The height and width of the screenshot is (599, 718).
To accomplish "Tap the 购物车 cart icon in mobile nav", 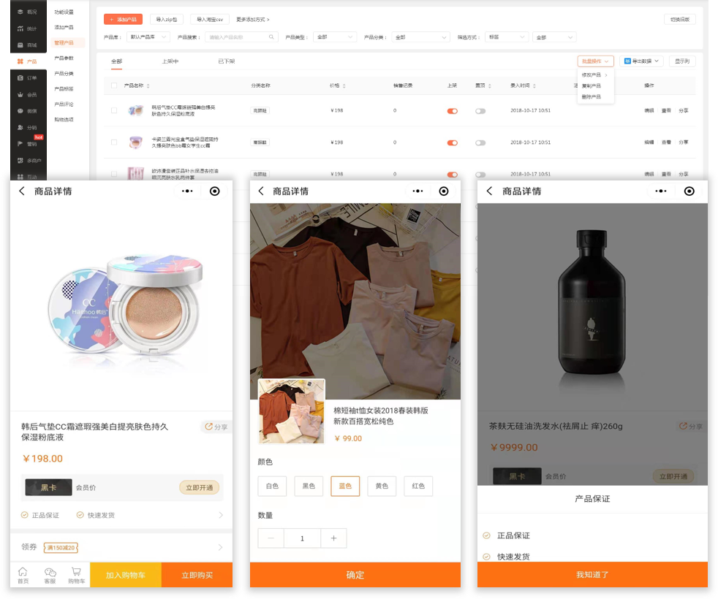I will [x=75, y=574].
